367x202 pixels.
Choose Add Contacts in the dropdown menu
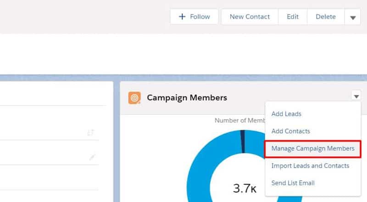pos(290,131)
